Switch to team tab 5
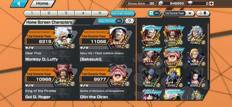The height and width of the screenshot is (107, 232). 100,13
